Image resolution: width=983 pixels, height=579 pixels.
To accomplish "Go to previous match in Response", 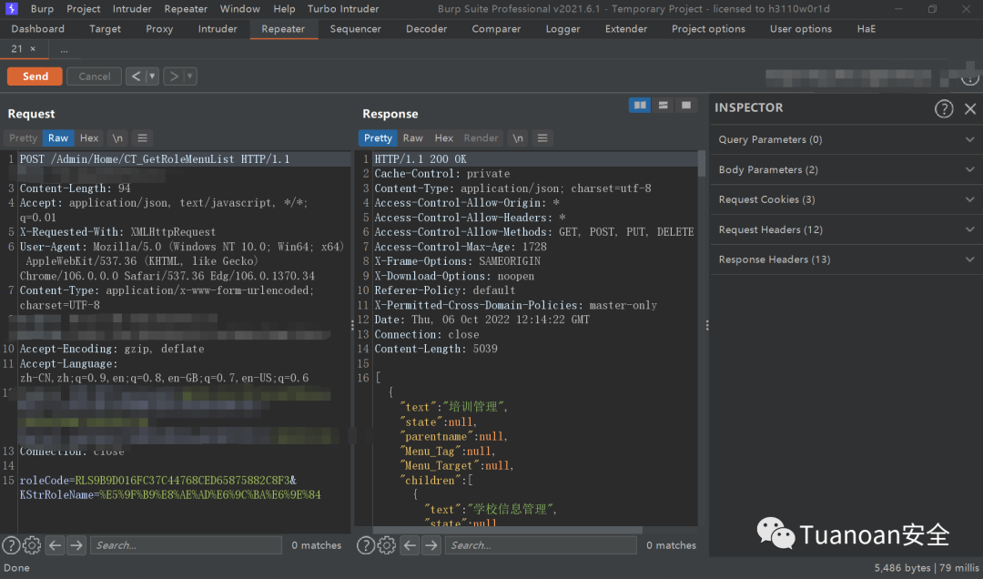I will pos(410,545).
